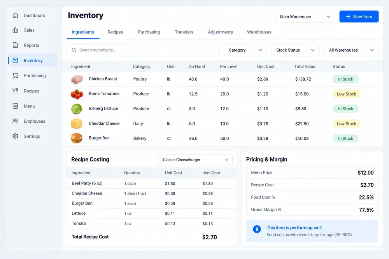Click the Iceberg Lettuce thumbnail image

coord(77,109)
